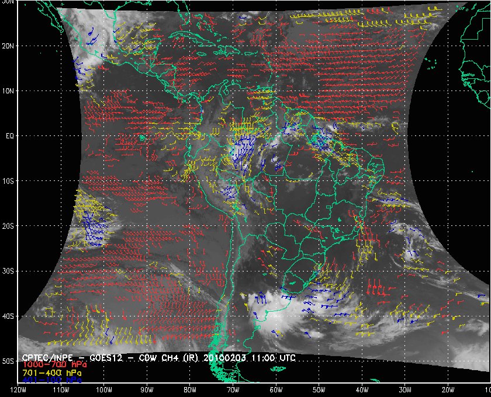
Task: Select the yellow 701-400 hPa legend entry
Action: coord(52,373)
